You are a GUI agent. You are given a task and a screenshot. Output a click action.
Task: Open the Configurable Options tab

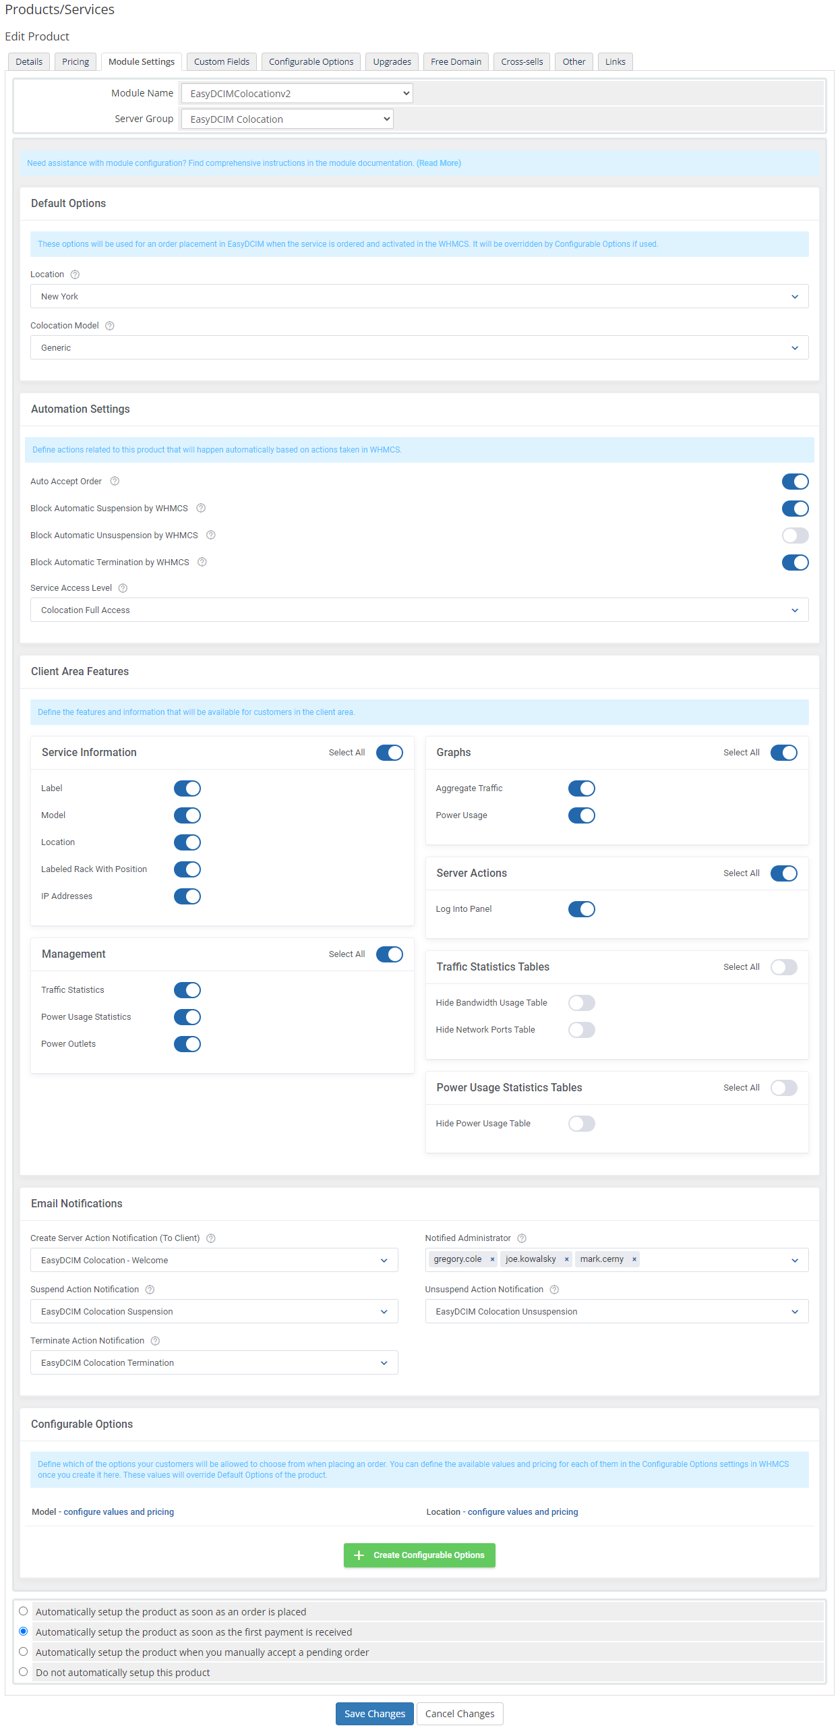coord(311,62)
